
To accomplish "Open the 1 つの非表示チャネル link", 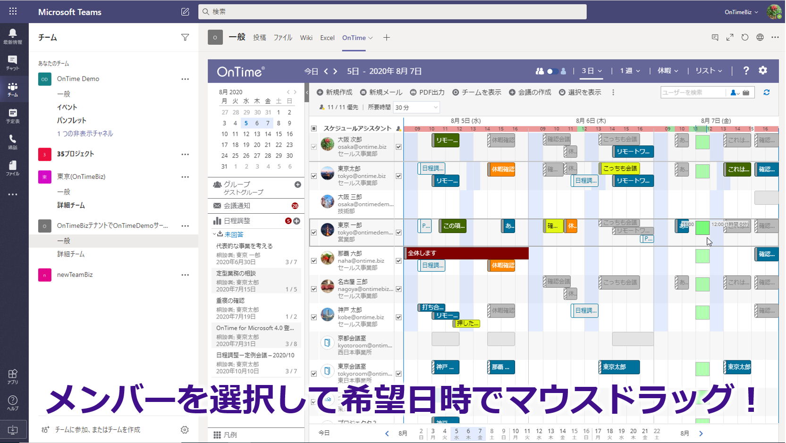I will click(85, 134).
